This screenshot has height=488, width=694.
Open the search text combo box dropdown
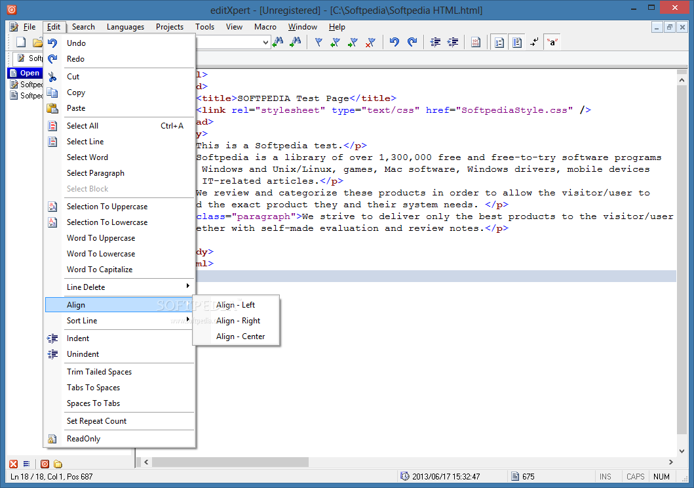(265, 43)
